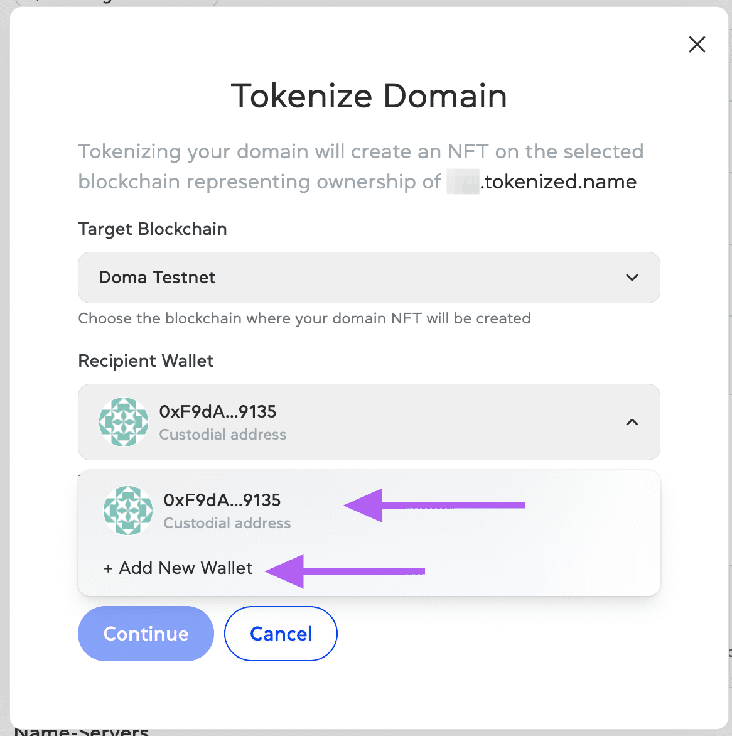Select 0xF9dA...9135 address from the dropdown list
Screen dimensions: 732x736
(x=222, y=501)
